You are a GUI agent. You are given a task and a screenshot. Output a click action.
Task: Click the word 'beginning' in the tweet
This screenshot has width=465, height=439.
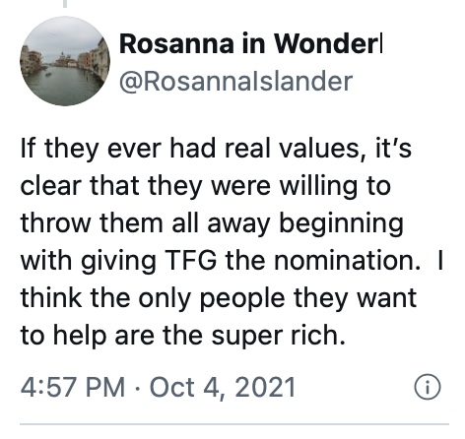(341, 224)
